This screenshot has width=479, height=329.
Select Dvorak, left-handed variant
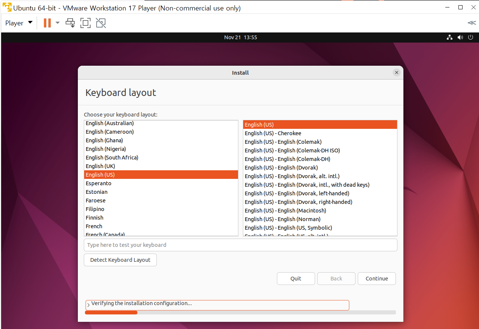coord(320,193)
